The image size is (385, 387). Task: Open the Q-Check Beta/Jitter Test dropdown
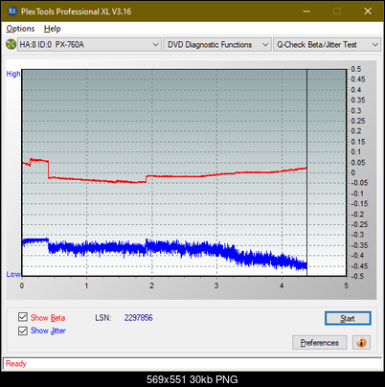[x=327, y=44]
